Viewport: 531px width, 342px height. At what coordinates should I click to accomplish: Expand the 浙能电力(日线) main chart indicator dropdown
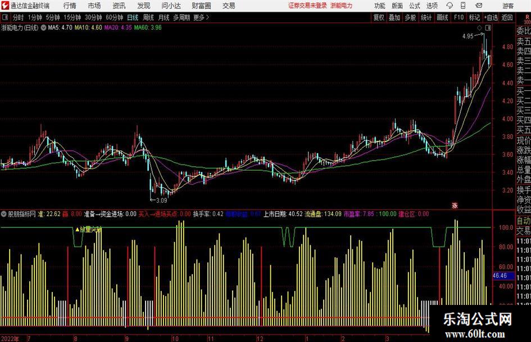(43, 28)
